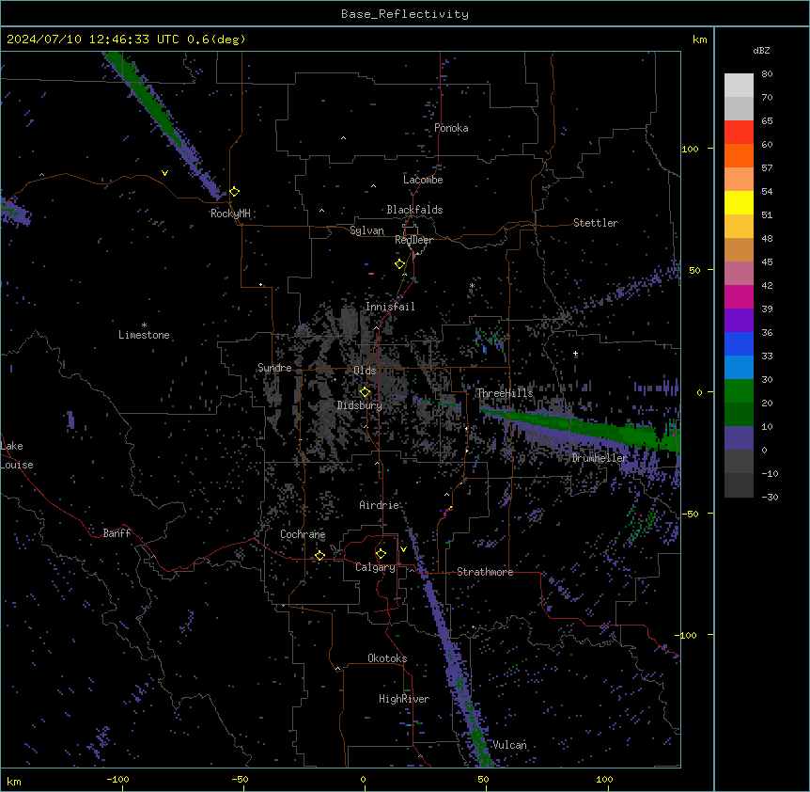Select the Innisfail label
Viewport: 810px width, 792px height.
point(390,307)
